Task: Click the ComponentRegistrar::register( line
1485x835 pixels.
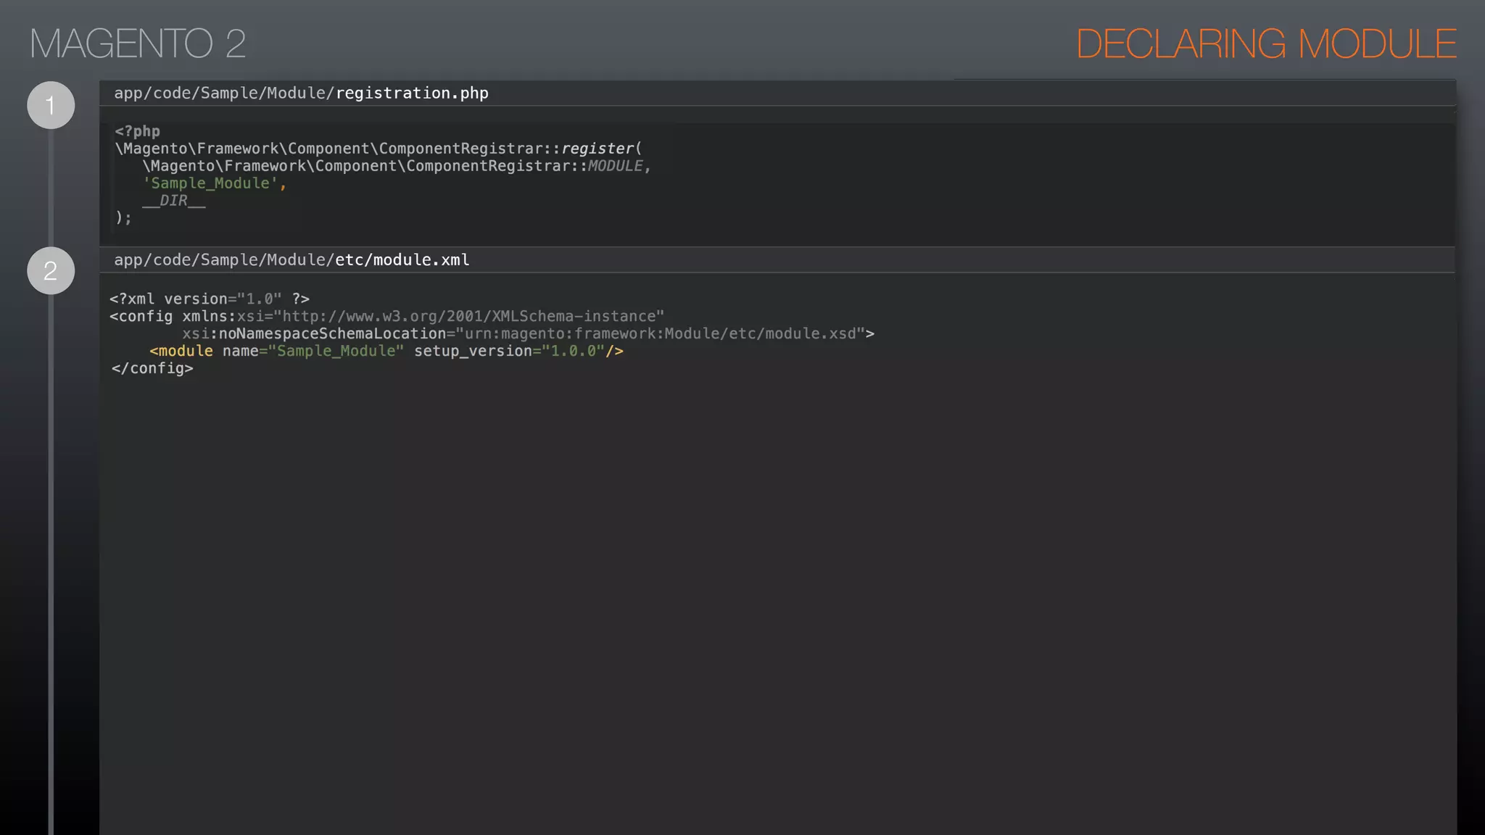Action: pyautogui.click(x=379, y=149)
